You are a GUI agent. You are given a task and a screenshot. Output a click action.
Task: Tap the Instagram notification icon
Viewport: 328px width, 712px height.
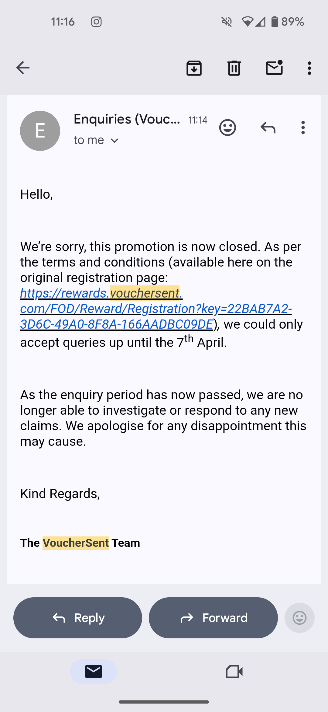tap(96, 22)
